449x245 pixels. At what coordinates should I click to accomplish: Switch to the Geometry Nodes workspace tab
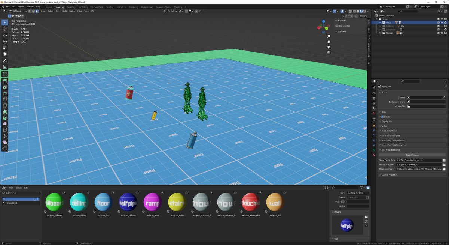point(163,7)
